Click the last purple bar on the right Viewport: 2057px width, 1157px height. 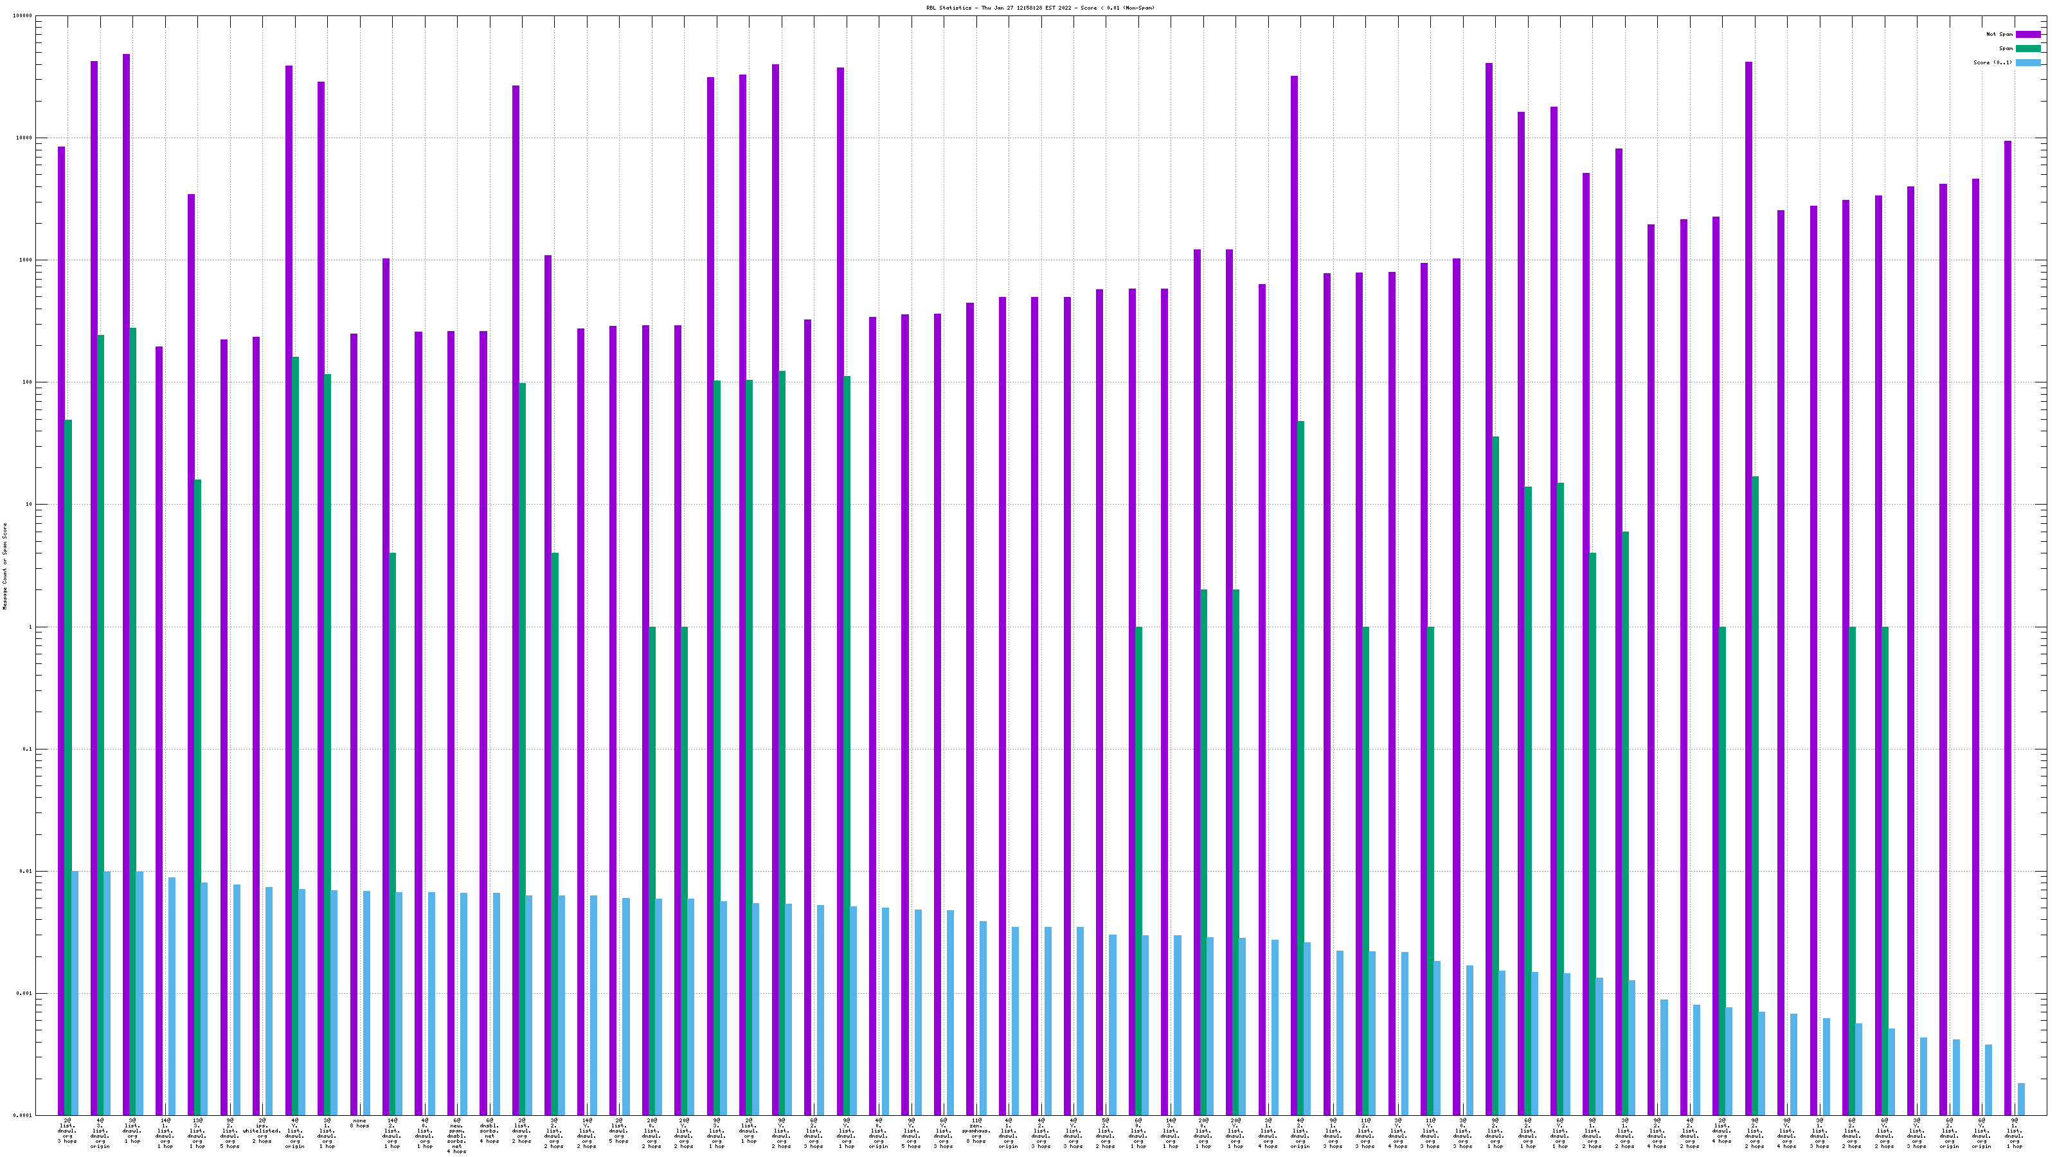(2008, 627)
